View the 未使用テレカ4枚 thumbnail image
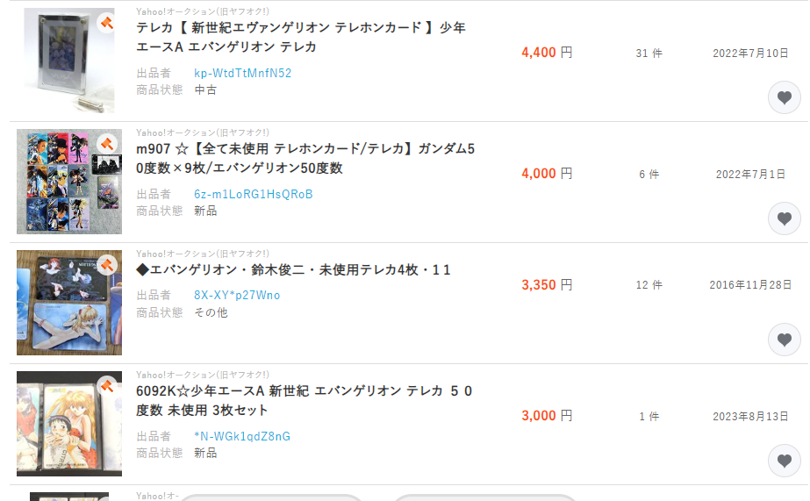The image size is (810, 501). coord(69,303)
